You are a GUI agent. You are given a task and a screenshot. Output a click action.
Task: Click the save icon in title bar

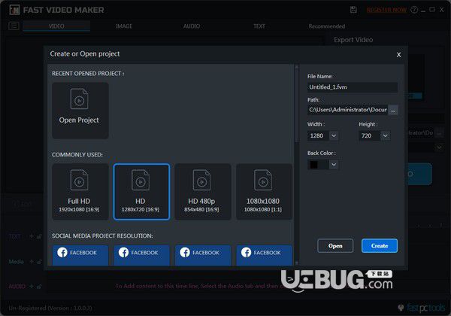coord(353,10)
